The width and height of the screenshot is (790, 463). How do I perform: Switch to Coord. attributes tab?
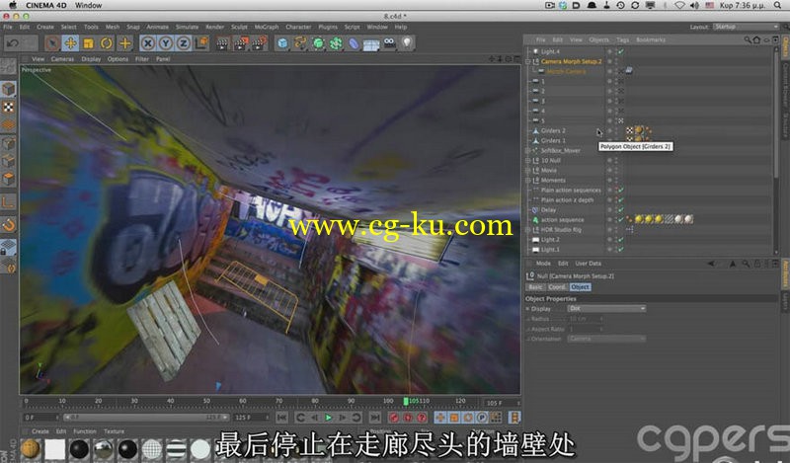(557, 286)
